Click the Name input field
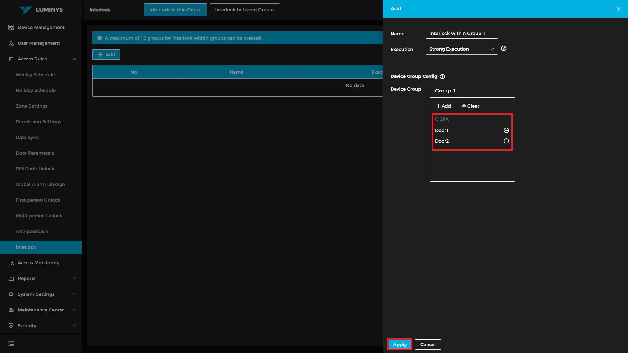The width and height of the screenshot is (628, 353). tap(461, 33)
